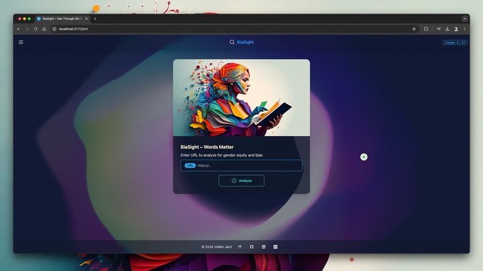Expand the tab search chevron dropdown

point(465,19)
